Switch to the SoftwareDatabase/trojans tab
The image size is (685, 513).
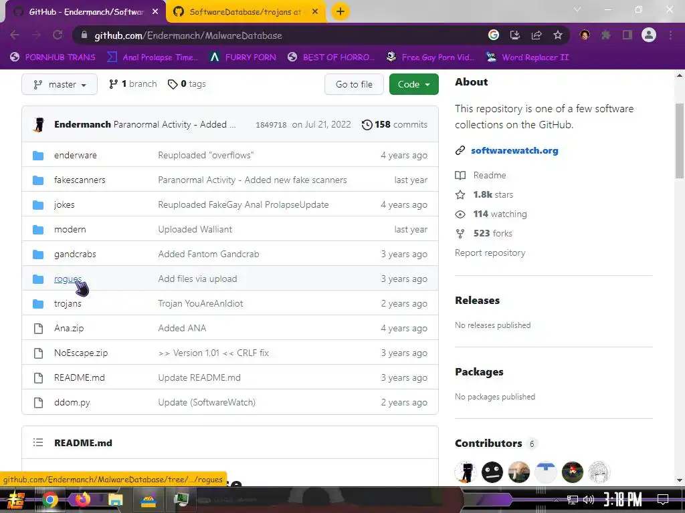click(x=245, y=12)
